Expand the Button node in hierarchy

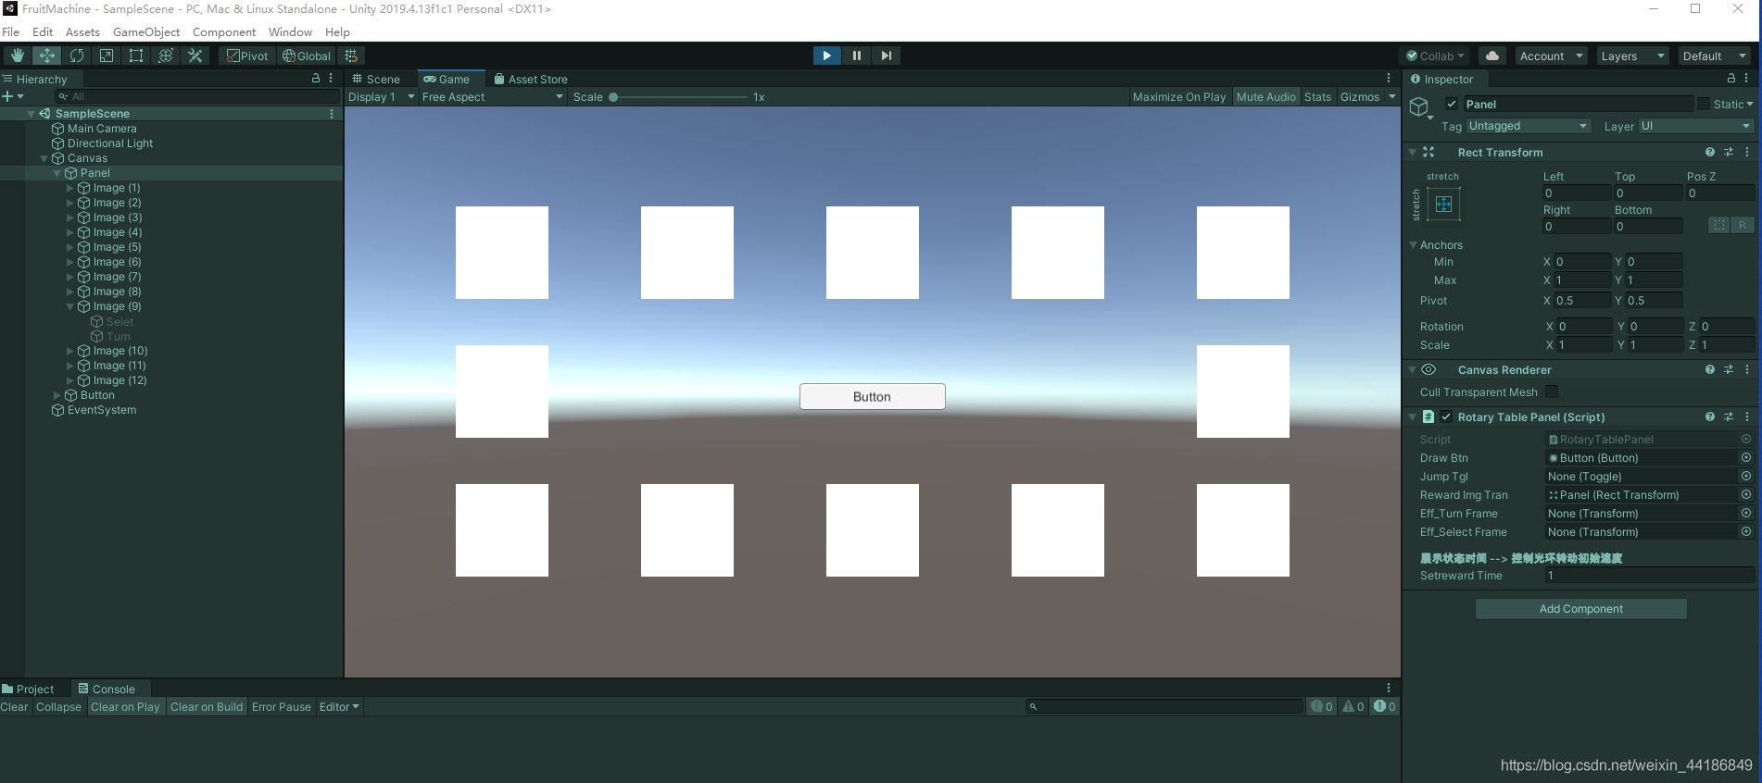[57, 395]
